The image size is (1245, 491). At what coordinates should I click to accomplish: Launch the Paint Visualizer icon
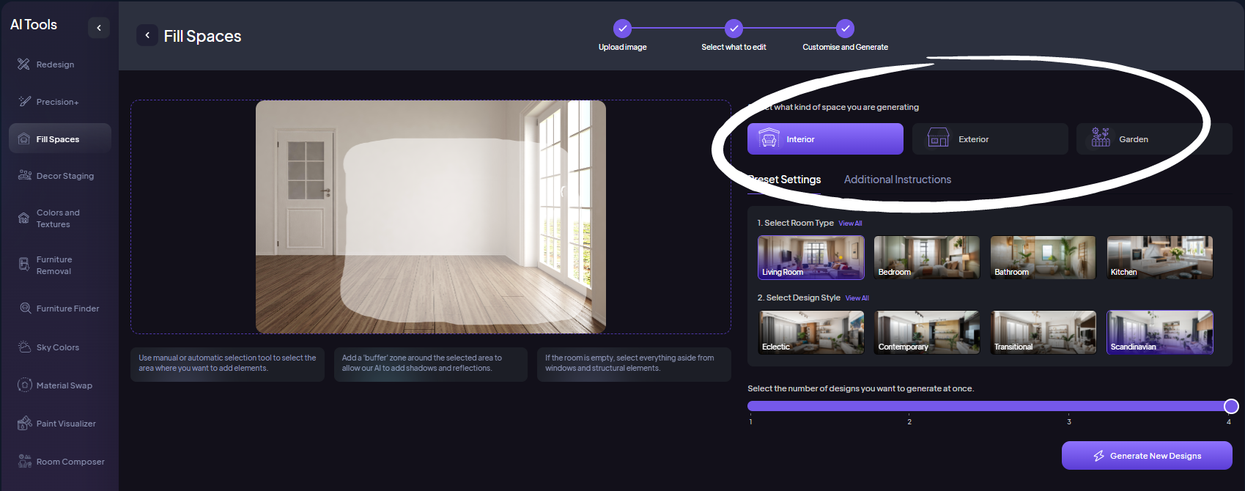24,424
